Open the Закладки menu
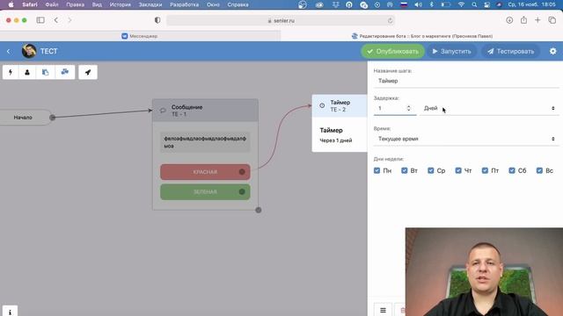This screenshot has width=563, height=316. 150,4
